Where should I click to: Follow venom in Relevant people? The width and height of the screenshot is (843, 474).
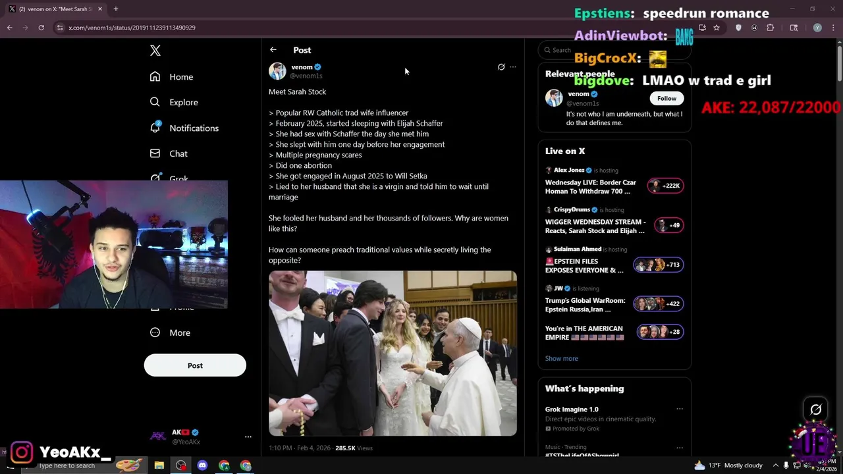click(x=666, y=98)
